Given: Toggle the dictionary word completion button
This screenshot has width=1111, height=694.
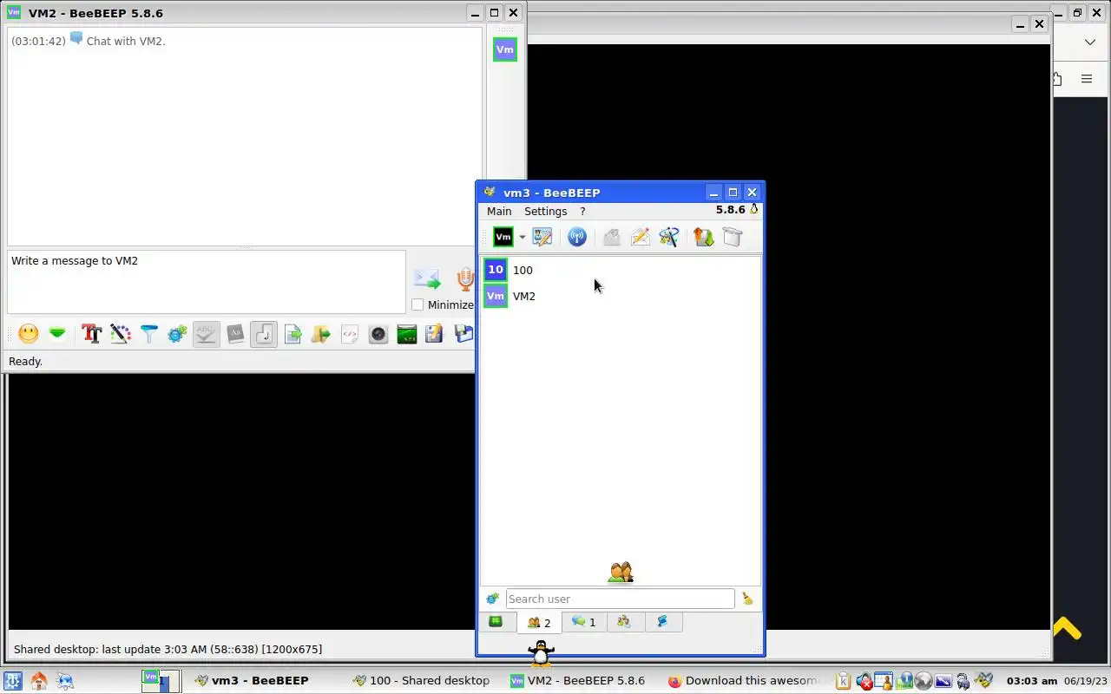Looking at the screenshot, I should coord(235,334).
